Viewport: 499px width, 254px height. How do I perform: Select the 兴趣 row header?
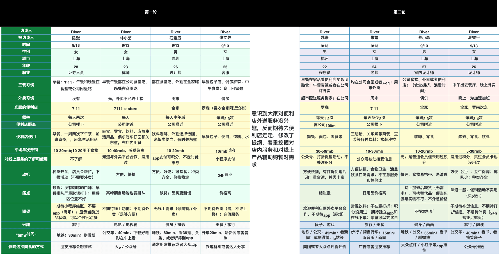[x=26, y=225]
